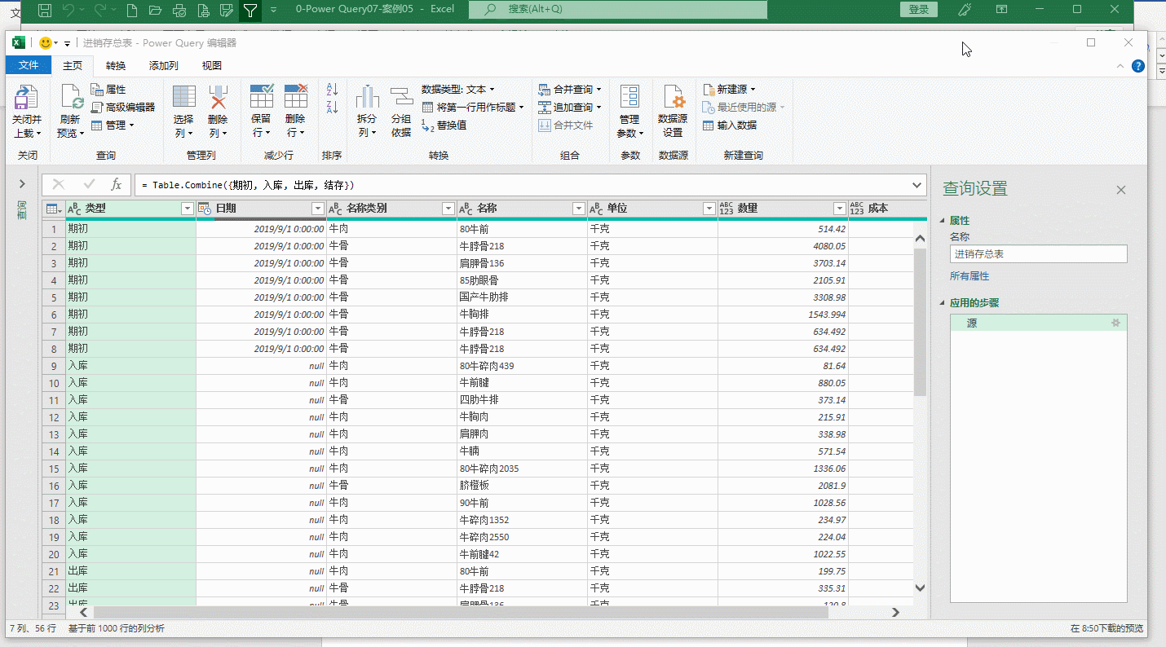Click 替换值 (Replace Values)
Viewport: 1166px width, 647px height.
(444, 125)
